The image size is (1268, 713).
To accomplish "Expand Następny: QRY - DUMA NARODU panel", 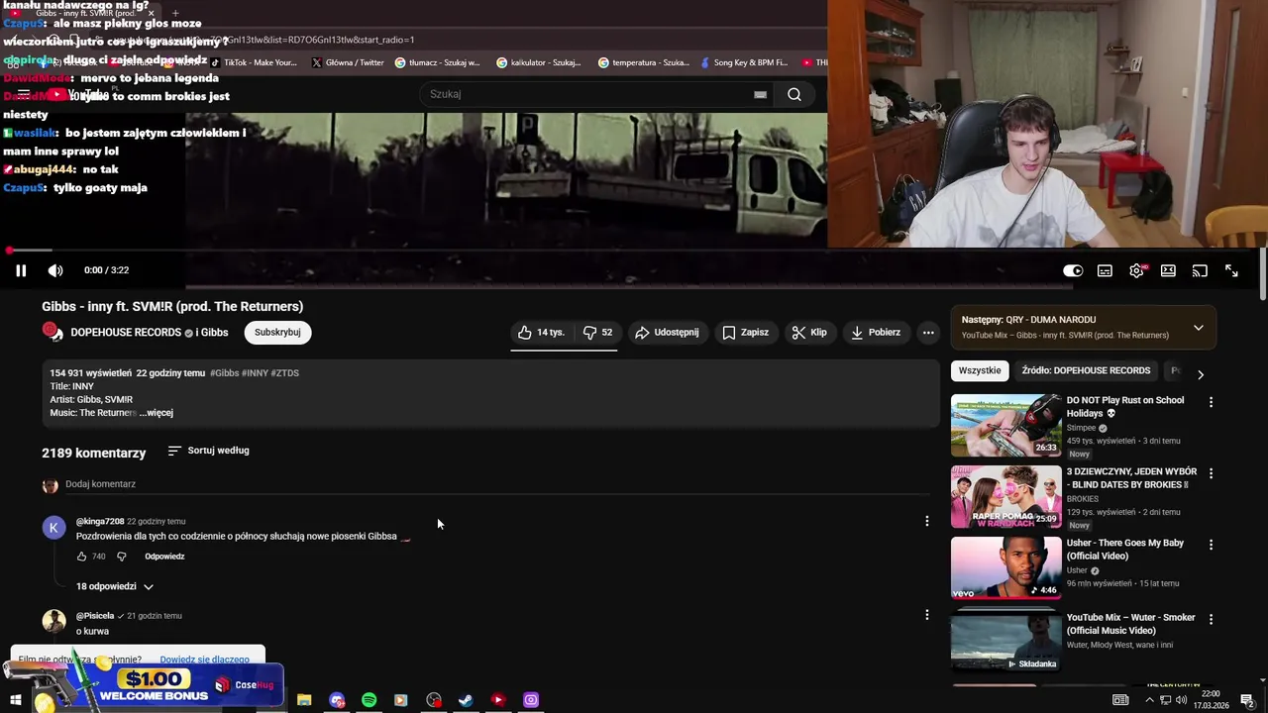I will pos(1198,328).
